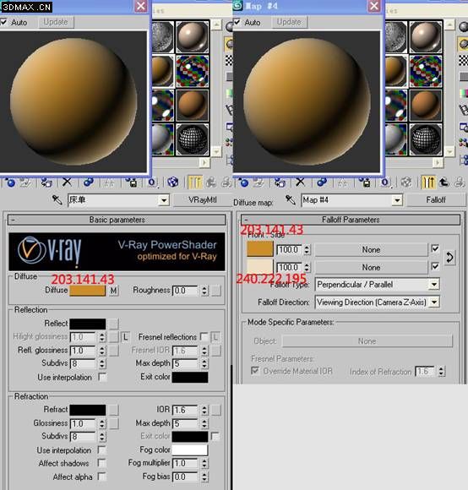468x490 pixels.
Task: Click Go to Parent in VRayMtl editor toolbar
Action: 211,182
